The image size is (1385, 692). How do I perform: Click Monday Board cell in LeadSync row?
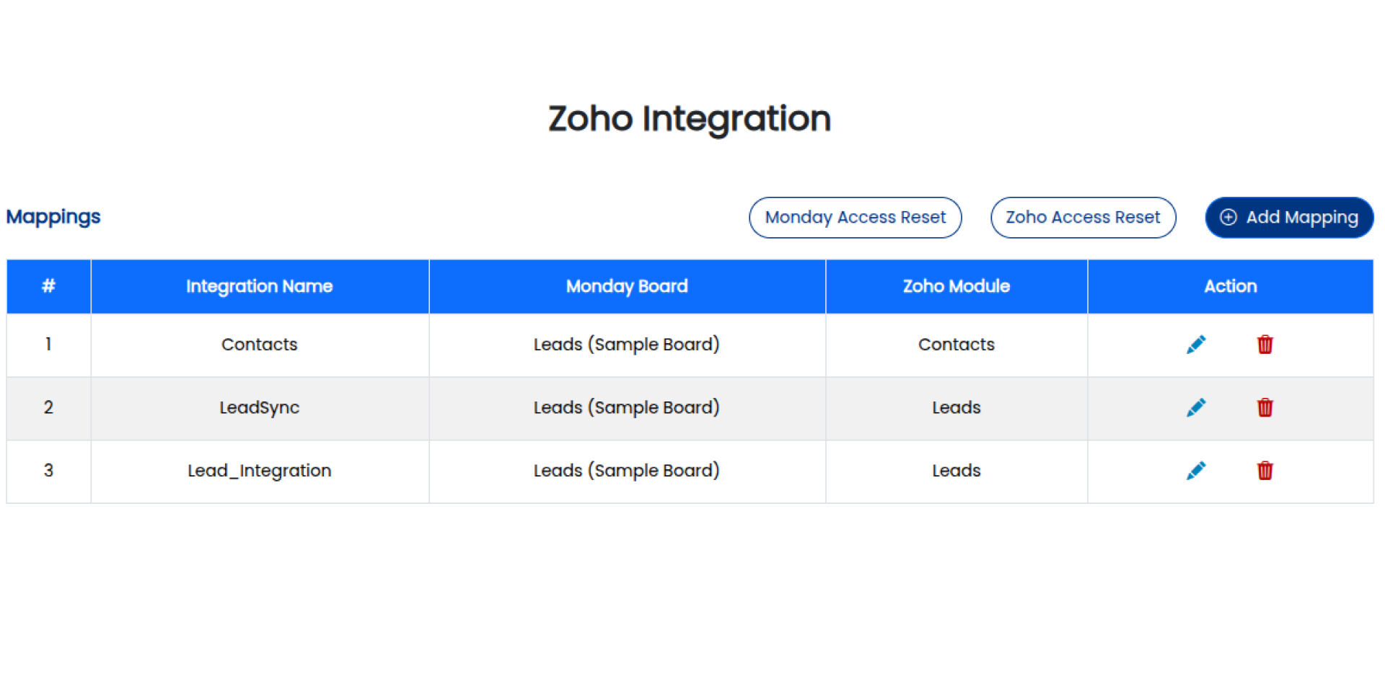(x=627, y=408)
